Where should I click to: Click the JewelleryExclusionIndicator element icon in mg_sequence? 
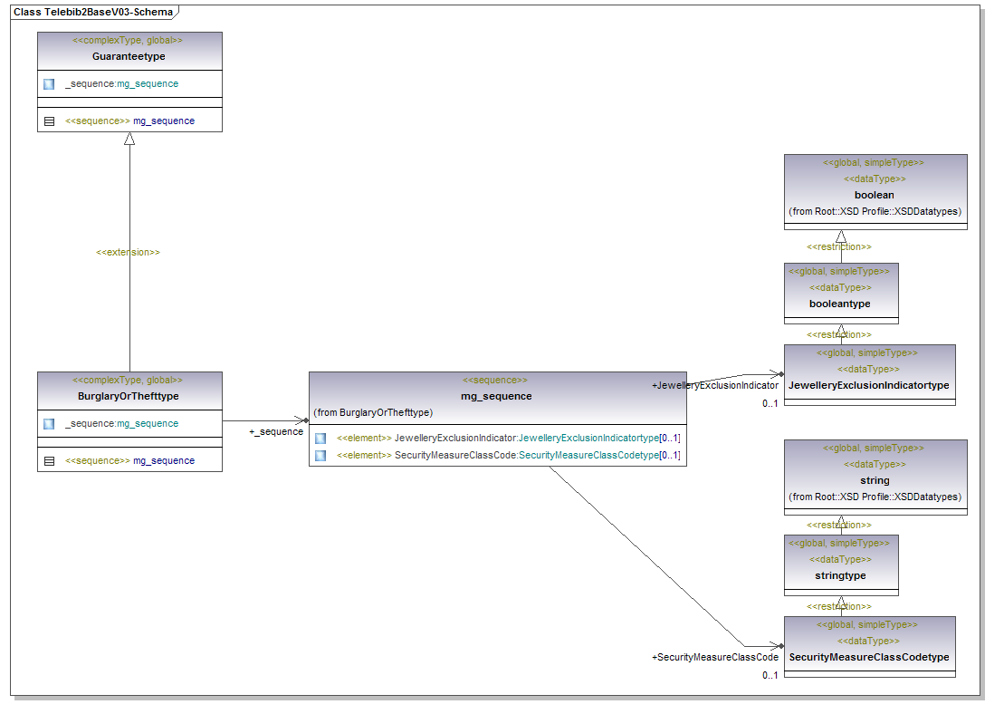click(x=320, y=439)
